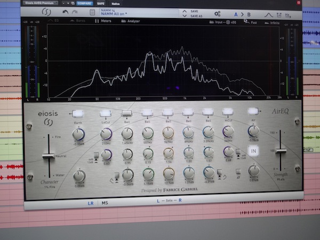Toggle the AT switch
Image resolution: width=320 pixels, height=240 pixels.
(x=238, y=171)
